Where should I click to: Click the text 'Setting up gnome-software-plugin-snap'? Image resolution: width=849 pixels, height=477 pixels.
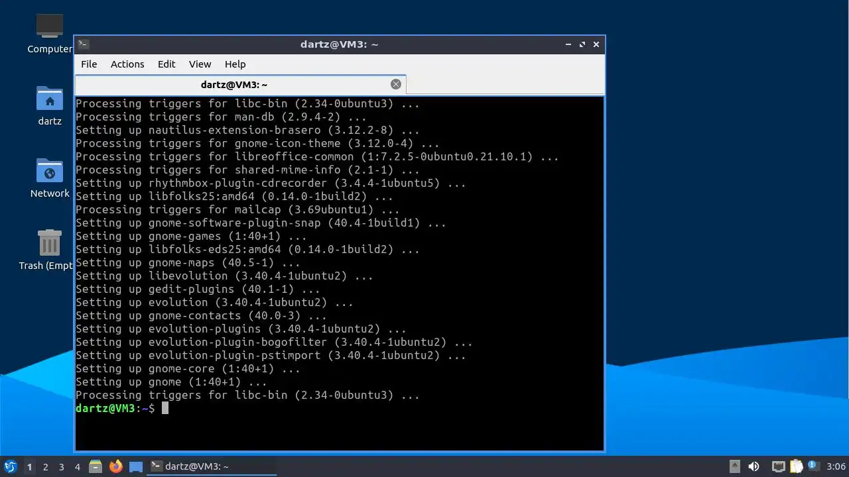coord(198,223)
